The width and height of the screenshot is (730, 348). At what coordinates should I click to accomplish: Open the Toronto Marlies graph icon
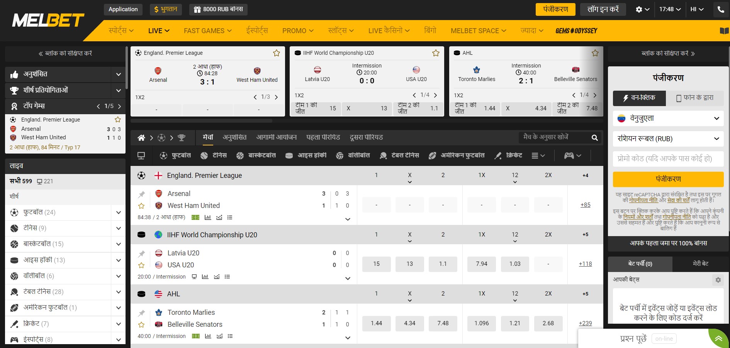tap(219, 336)
